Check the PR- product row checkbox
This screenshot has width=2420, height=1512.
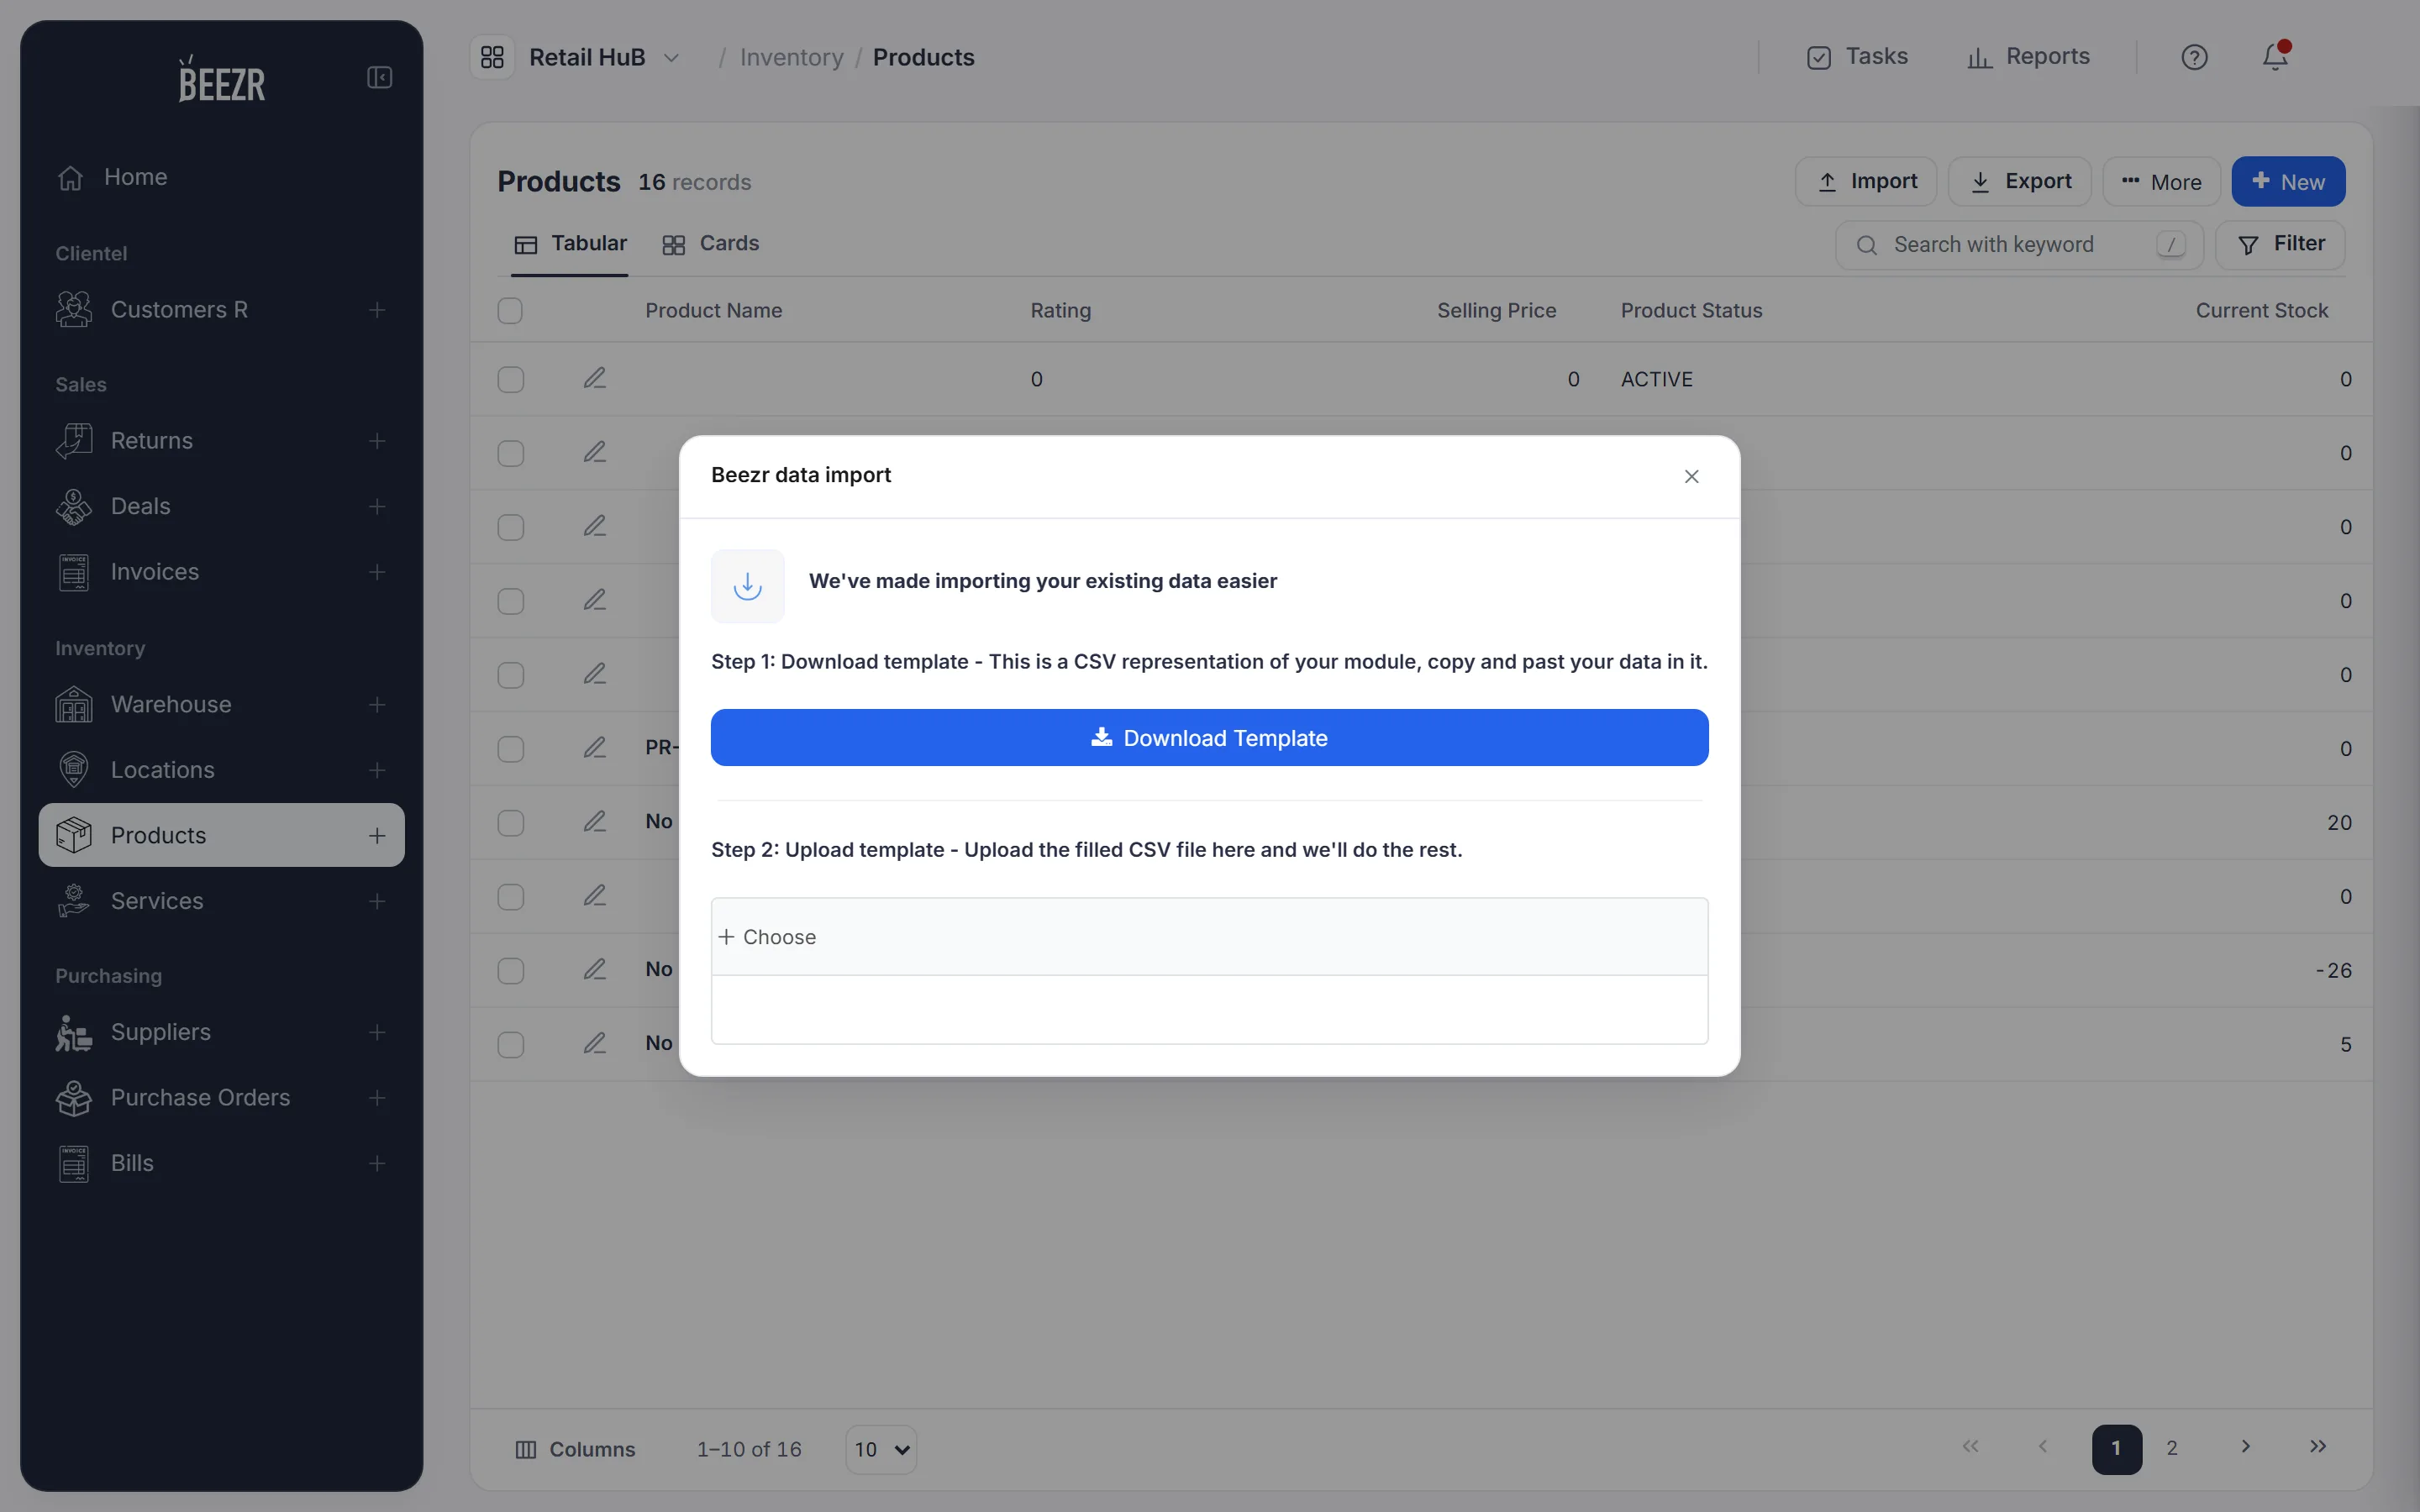click(511, 750)
